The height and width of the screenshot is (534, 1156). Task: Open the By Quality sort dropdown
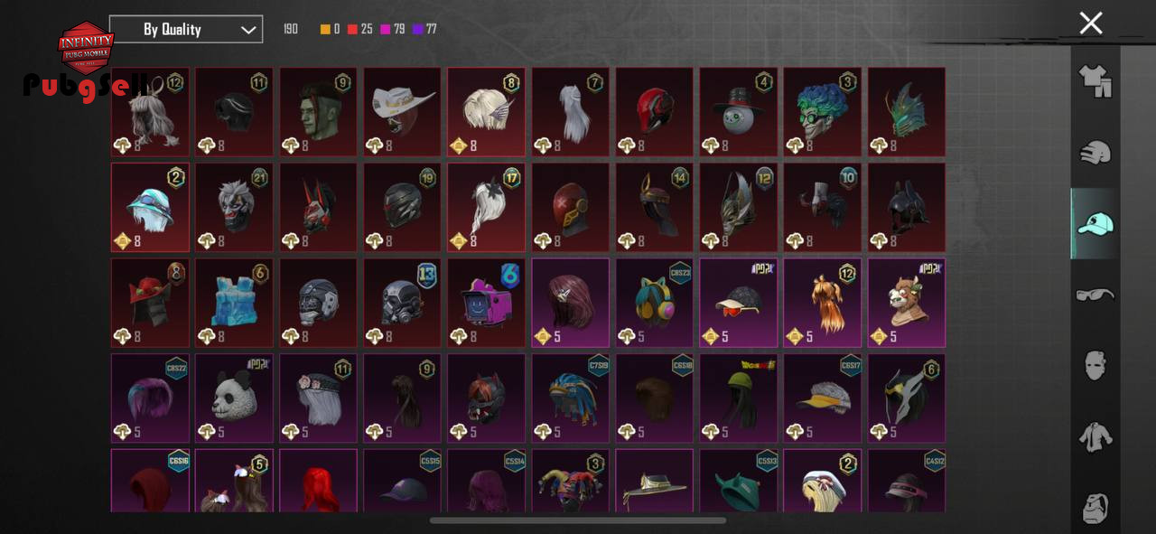tap(186, 29)
